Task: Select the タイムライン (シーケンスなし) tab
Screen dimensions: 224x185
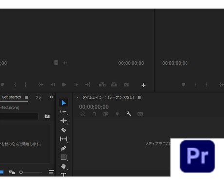Action: coord(108,97)
